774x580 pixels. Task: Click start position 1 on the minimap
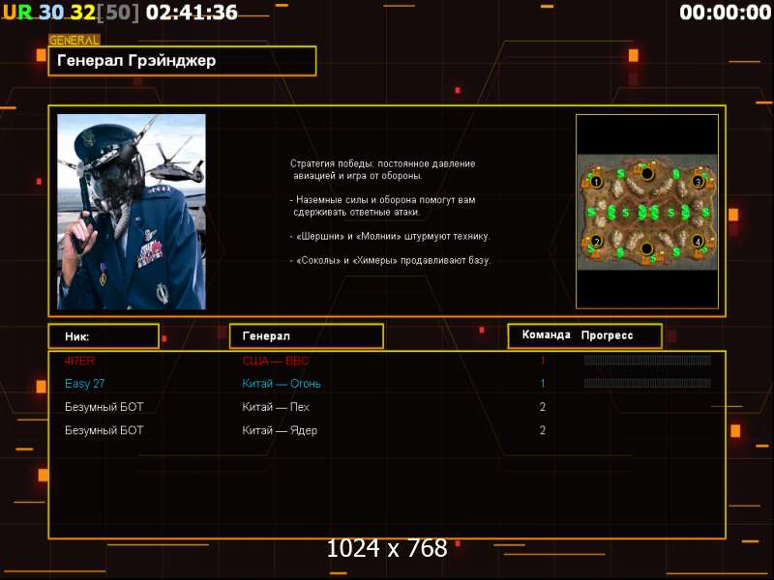[x=596, y=182]
